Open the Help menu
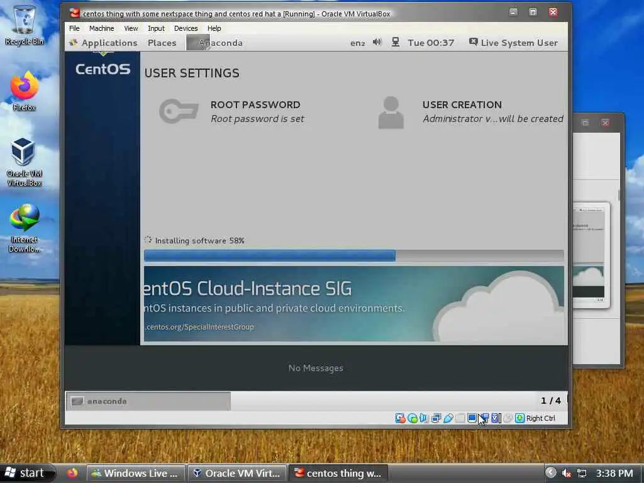Image resolution: width=644 pixels, height=483 pixels. coord(214,28)
